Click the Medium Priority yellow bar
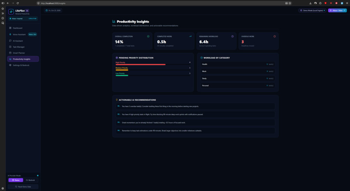Screen dimensions: 350x191 [x=122, y=70]
